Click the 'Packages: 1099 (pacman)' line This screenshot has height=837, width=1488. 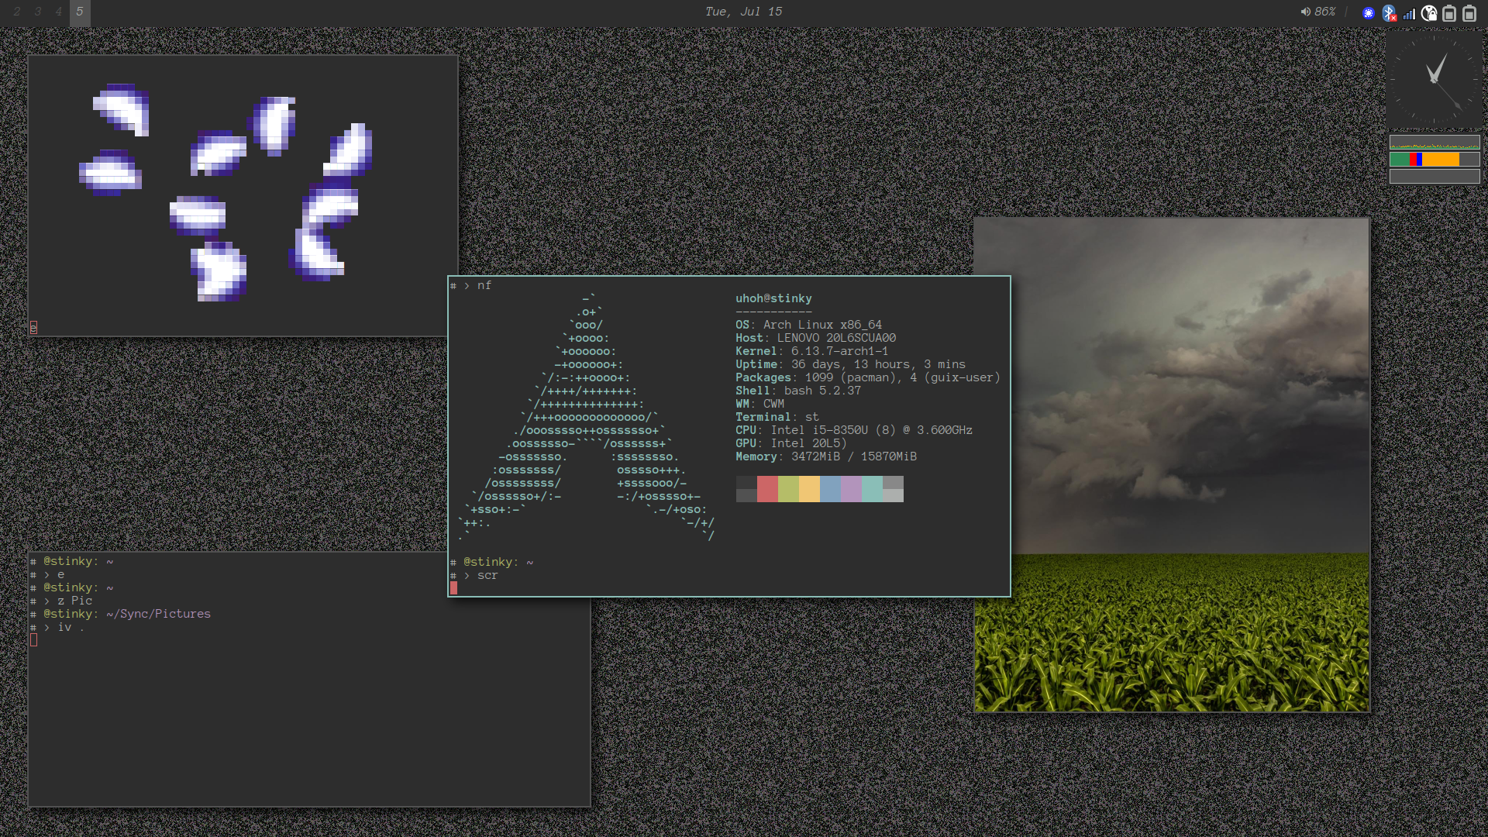[x=868, y=377]
